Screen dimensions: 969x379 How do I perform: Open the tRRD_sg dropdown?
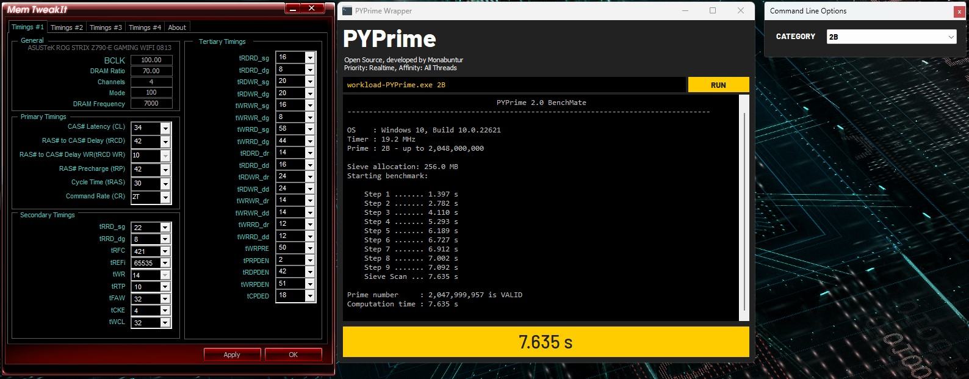[x=165, y=228]
